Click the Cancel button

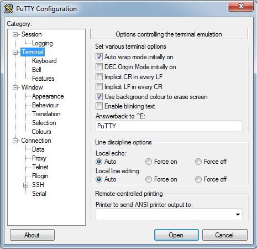pyautogui.click(x=225, y=235)
